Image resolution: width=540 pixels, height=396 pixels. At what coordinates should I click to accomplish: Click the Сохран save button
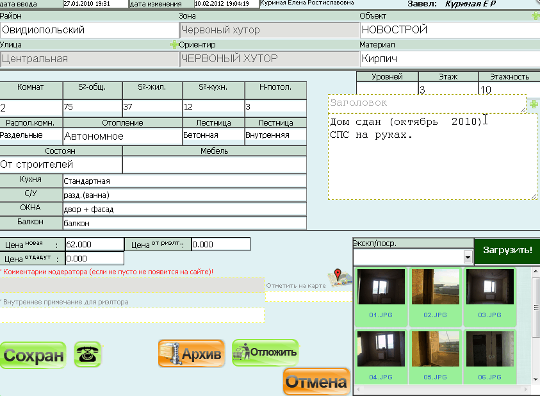[33, 356]
